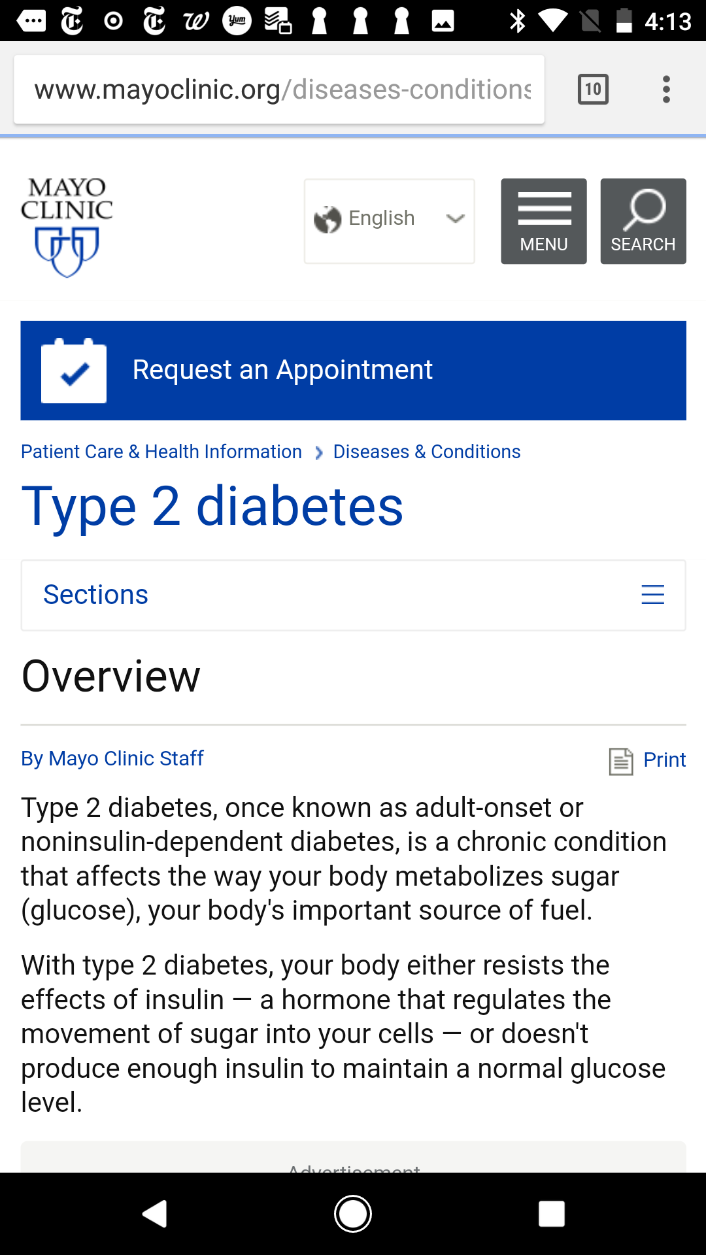The width and height of the screenshot is (706, 1255).
Task: Open the Sections navigation panel
Action: tap(96, 595)
